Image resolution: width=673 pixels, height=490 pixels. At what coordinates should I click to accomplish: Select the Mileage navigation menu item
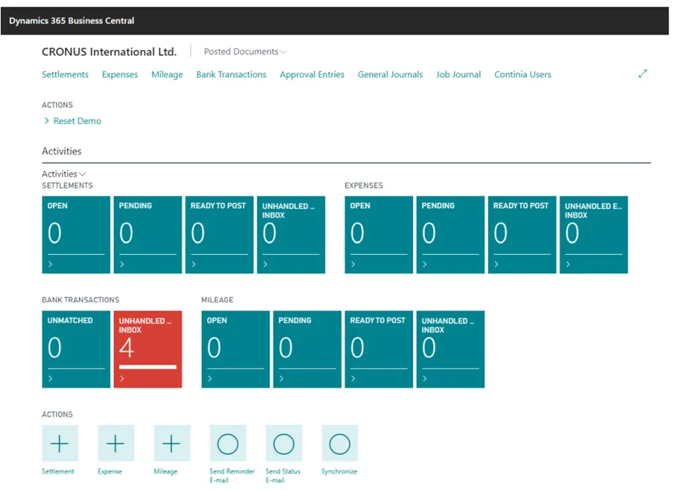pos(167,74)
